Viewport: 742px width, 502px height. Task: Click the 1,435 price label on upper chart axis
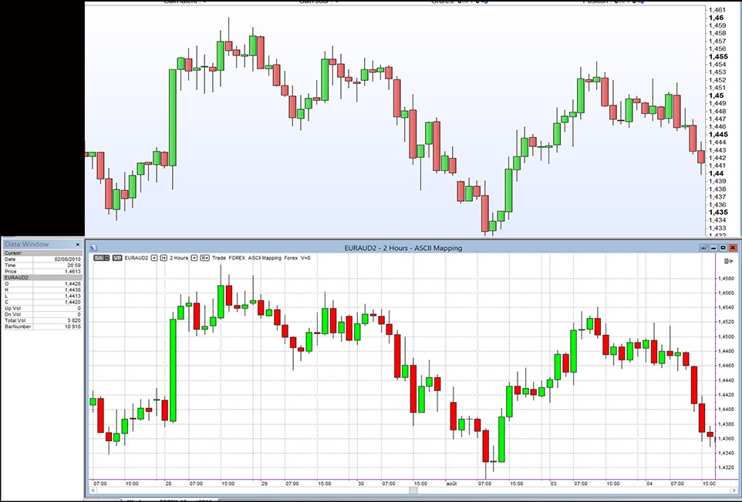[x=718, y=213]
